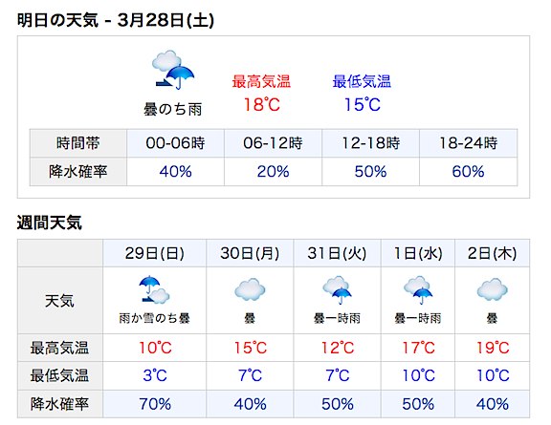Screen dimensions: 551x425
Task: Click the 20% precipitation for 06-12時
Action: click(273, 172)
